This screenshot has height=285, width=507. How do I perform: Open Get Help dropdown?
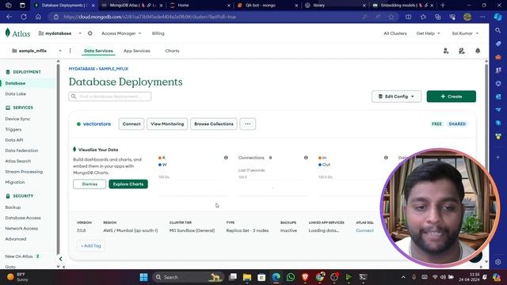pos(428,33)
